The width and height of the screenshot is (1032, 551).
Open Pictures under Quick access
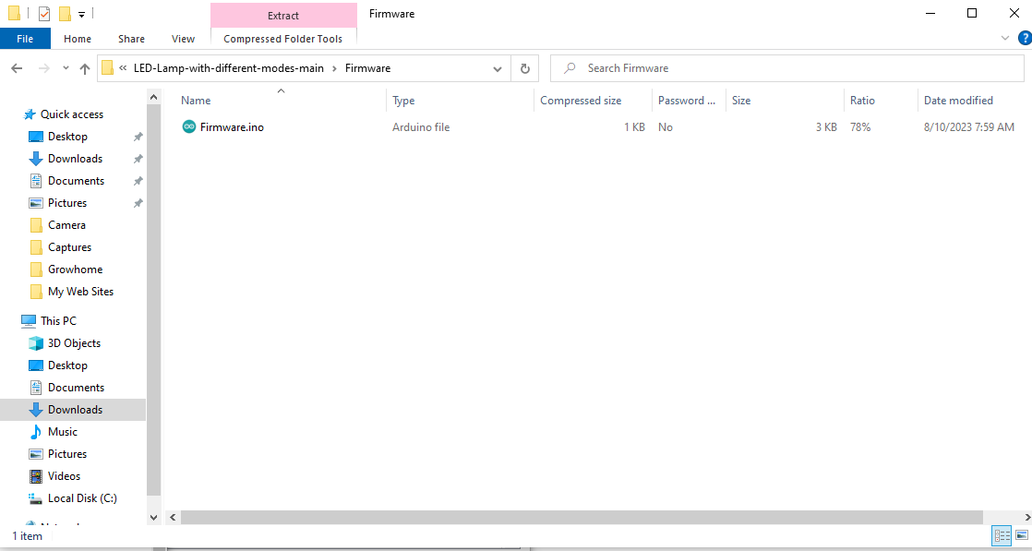tap(67, 203)
